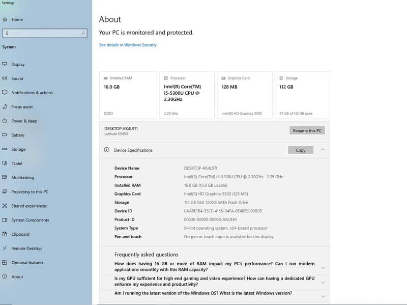This screenshot has width=407, height=305.
Task: Open Shared experiences icon
Action: pos(5,206)
